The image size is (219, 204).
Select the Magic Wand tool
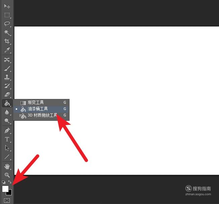tap(7, 33)
